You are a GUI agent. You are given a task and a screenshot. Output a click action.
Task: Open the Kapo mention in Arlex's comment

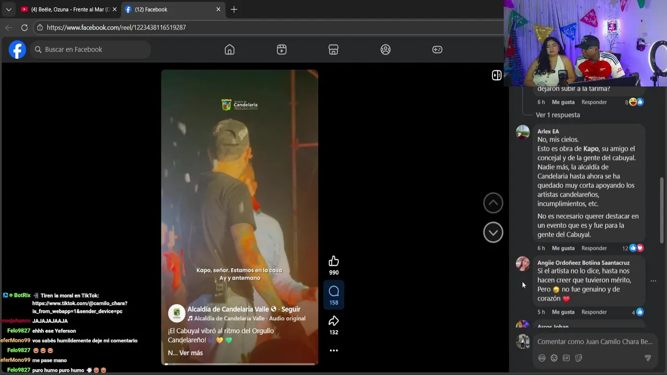(591, 149)
